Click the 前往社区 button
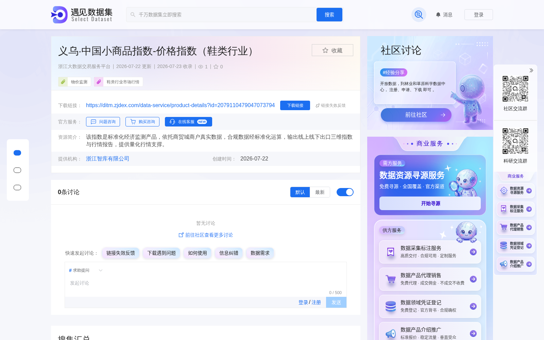Viewport: 544px width, 340px height. pyautogui.click(x=416, y=115)
